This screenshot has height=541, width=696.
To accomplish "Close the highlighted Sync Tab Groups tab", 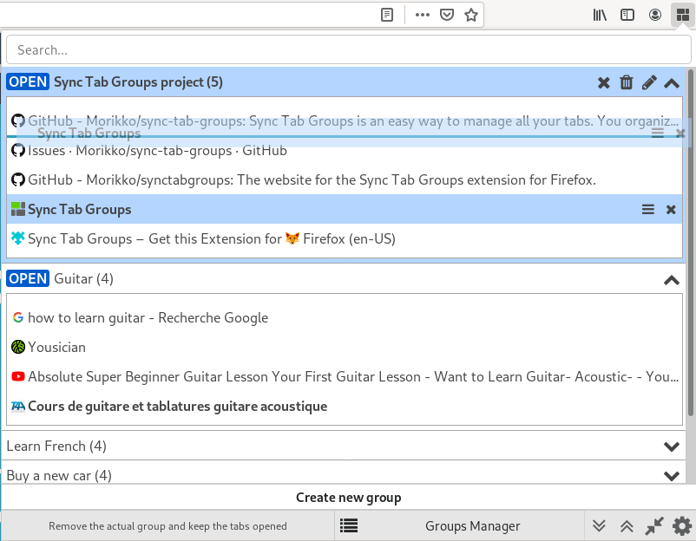I will click(671, 209).
